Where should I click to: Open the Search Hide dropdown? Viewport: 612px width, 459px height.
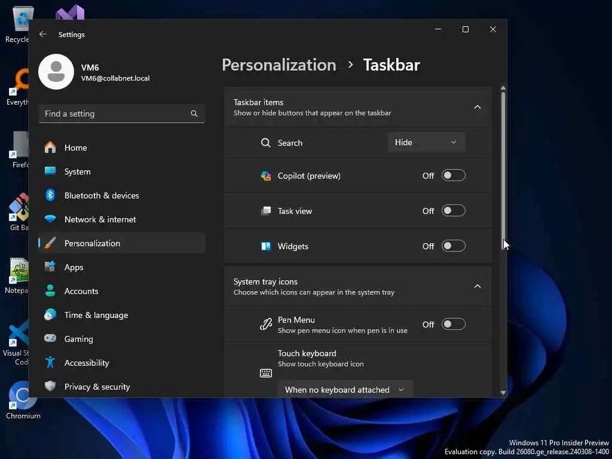[426, 142]
